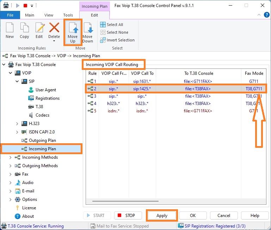Click Move Down in the ribbon
Viewport: 271px width, 230px height.
[x=88, y=32]
